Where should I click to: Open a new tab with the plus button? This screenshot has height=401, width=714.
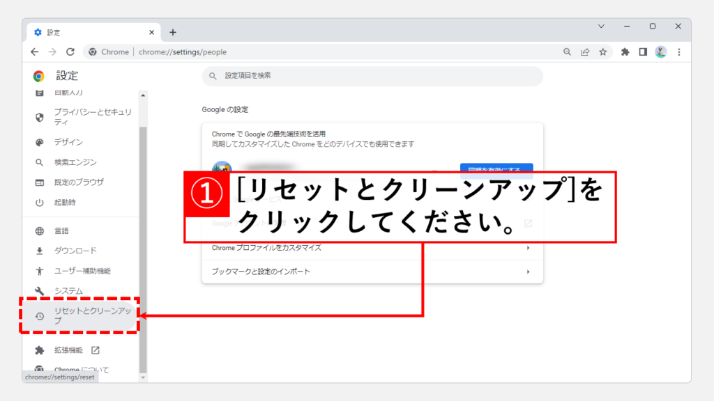point(173,32)
